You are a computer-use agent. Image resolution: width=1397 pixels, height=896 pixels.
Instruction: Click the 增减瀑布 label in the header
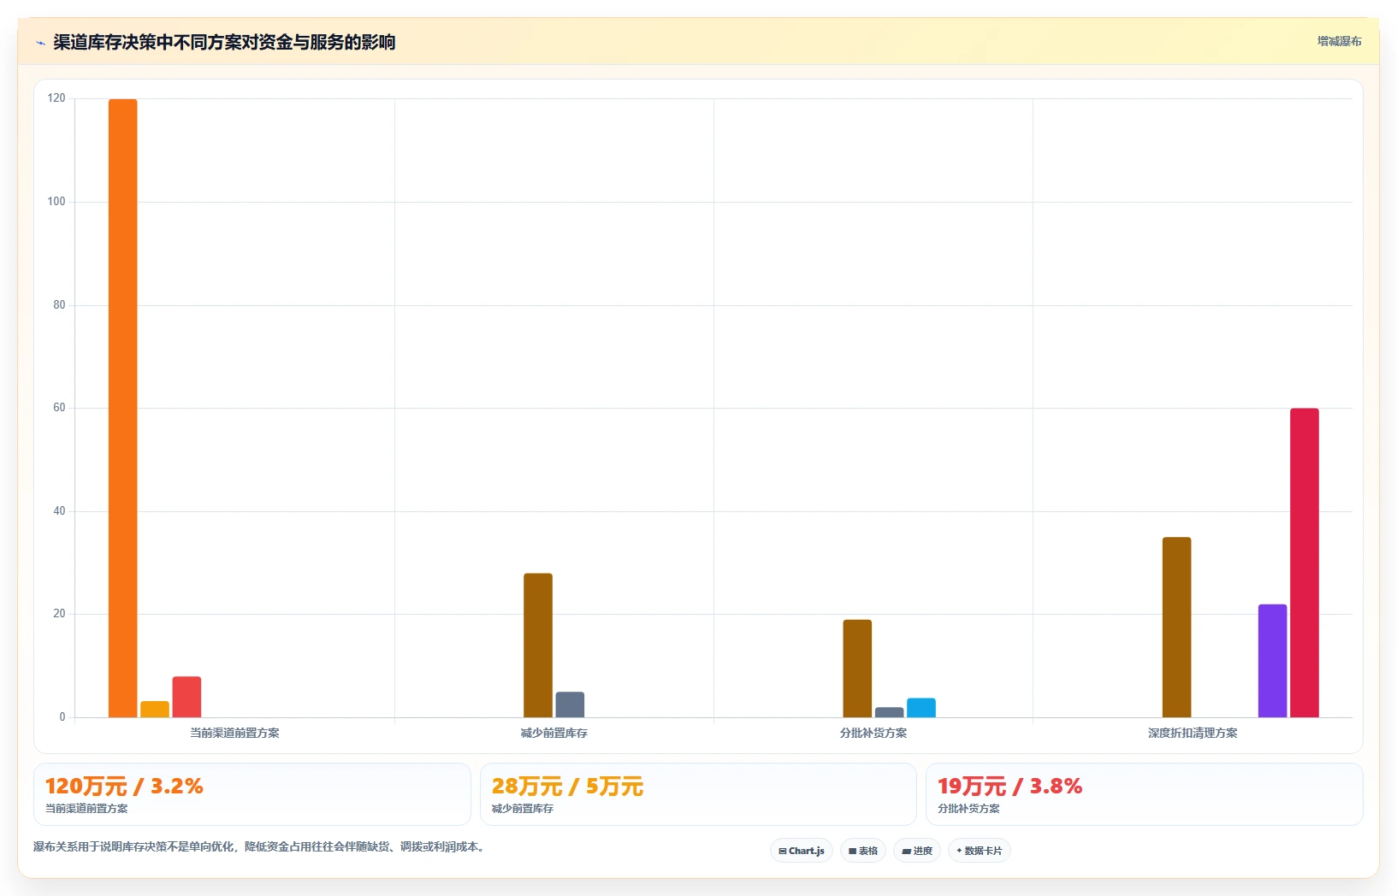pyautogui.click(x=1339, y=41)
